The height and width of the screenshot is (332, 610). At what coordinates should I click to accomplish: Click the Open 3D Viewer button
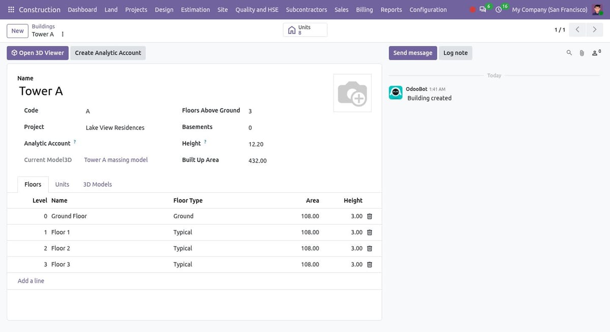[38, 53]
